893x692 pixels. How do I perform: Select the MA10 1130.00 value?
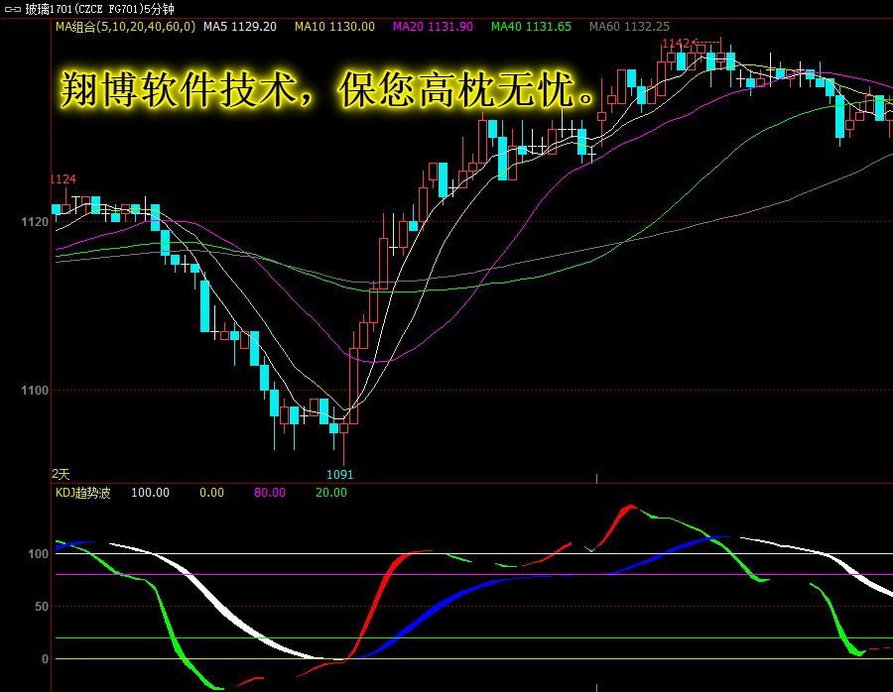tap(334, 27)
